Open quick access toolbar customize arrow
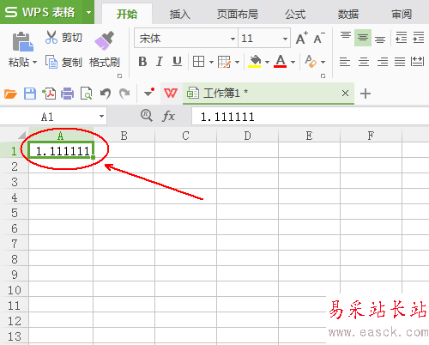This screenshot has height=345, width=429. pos(149,93)
